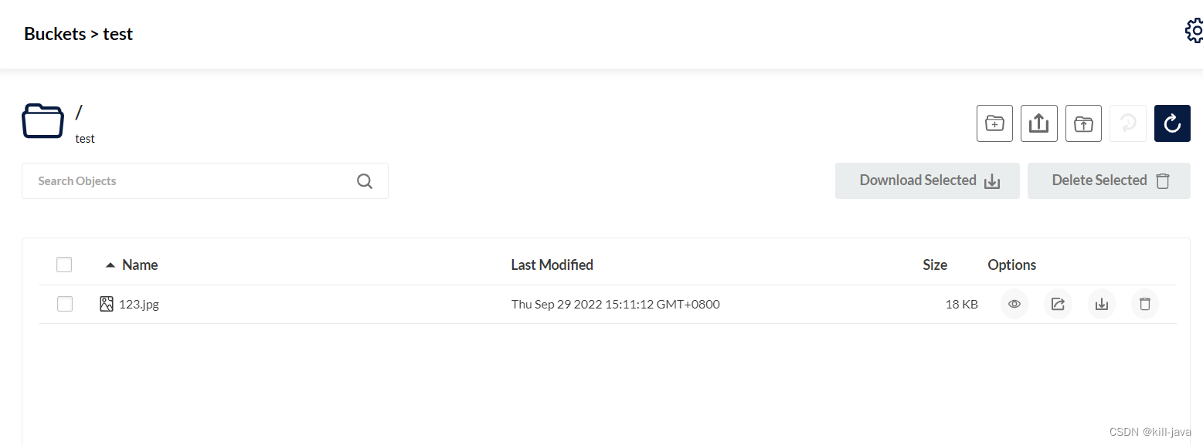Download 123.jpg from the row options
The image size is (1203, 445).
tap(1102, 304)
